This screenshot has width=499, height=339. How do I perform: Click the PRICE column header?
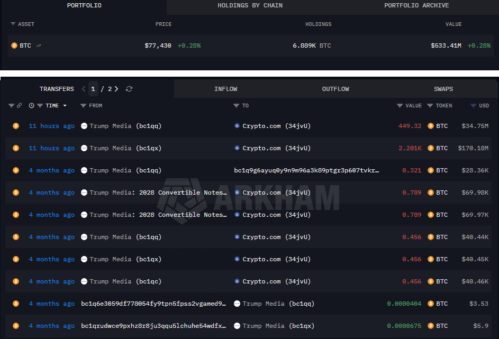pyautogui.click(x=164, y=24)
